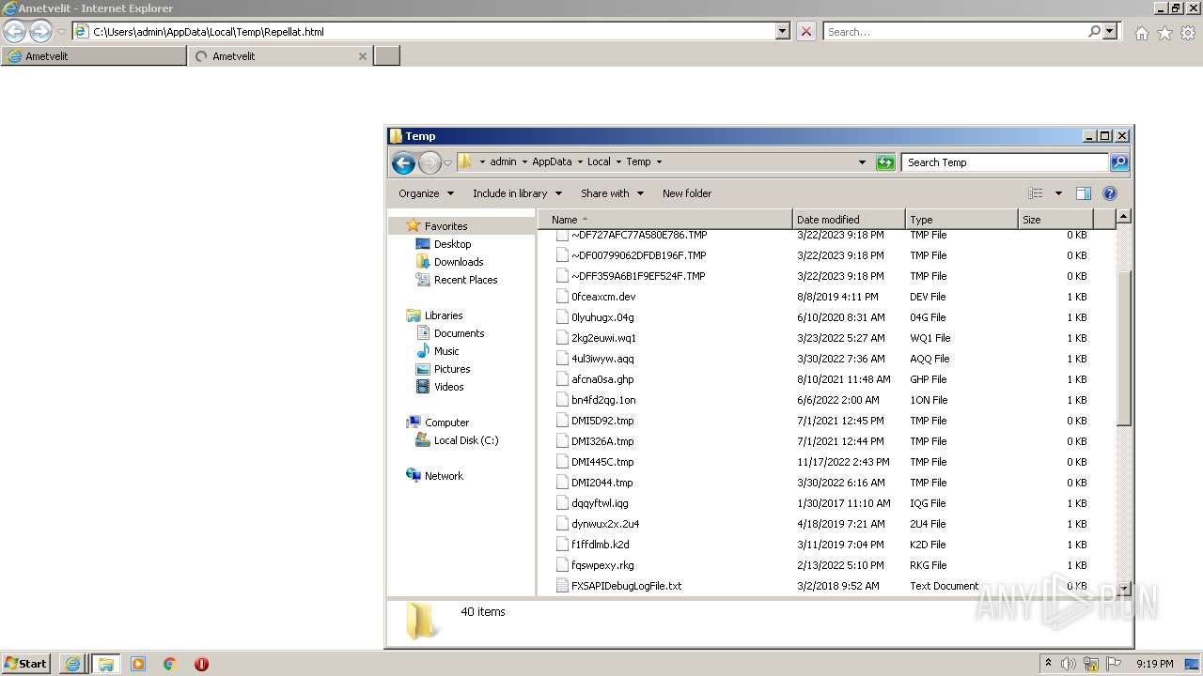The height and width of the screenshot is (676, 1203).
Task: Click the file list scrollbar up arrow
Action: 1123,217
